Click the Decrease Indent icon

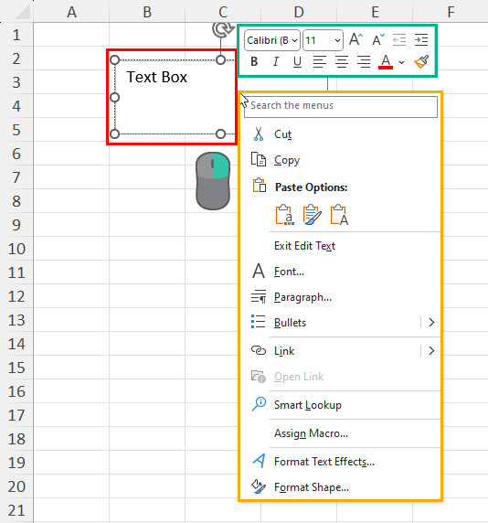click(x=399, y=40)
